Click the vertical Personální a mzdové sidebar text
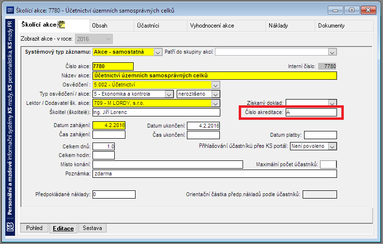The width and height of the screenshot is (383, 244). [x=10, y=118]
